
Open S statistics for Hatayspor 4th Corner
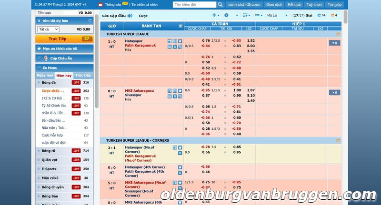(180, 173)
